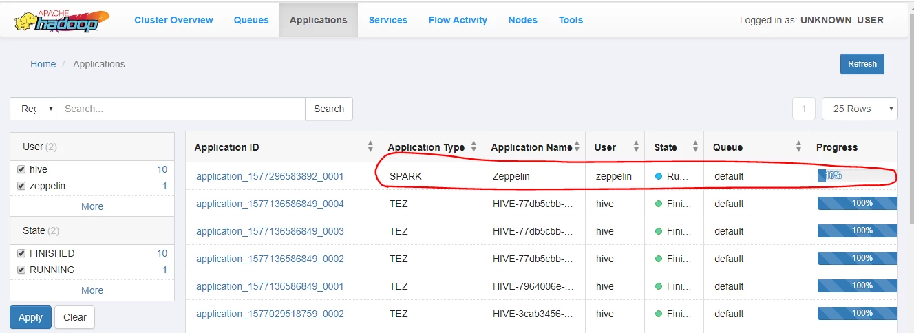Open the Flow Activity tab

coord(458,20)
